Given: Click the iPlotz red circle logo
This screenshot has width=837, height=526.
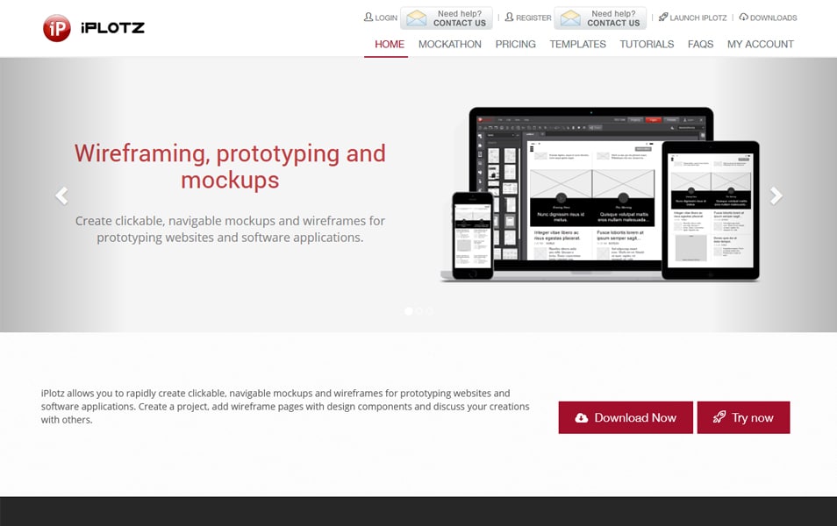Looking at the screenshot, I should 56,28.
